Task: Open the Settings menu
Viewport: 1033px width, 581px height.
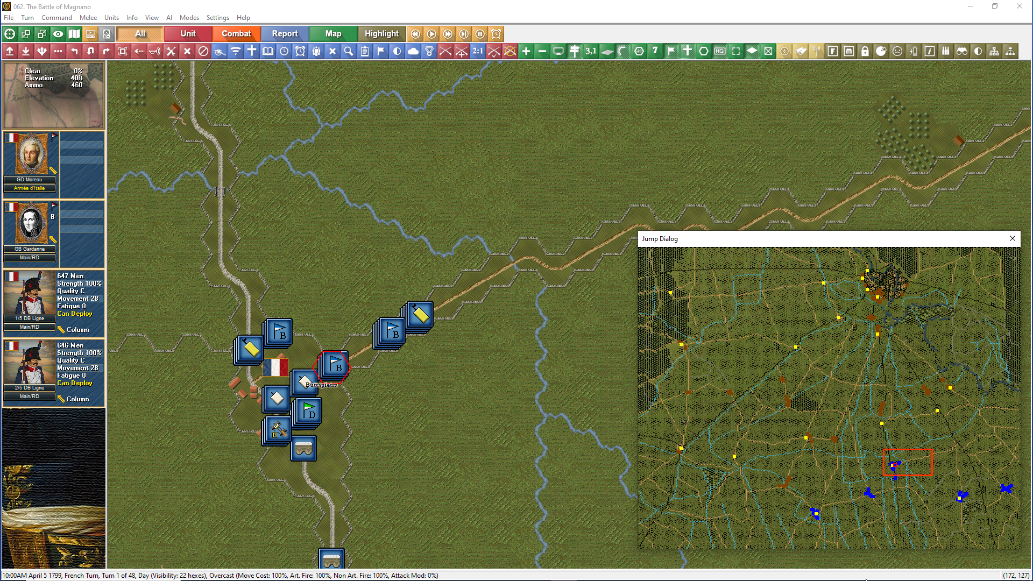Action: point(217,18)
